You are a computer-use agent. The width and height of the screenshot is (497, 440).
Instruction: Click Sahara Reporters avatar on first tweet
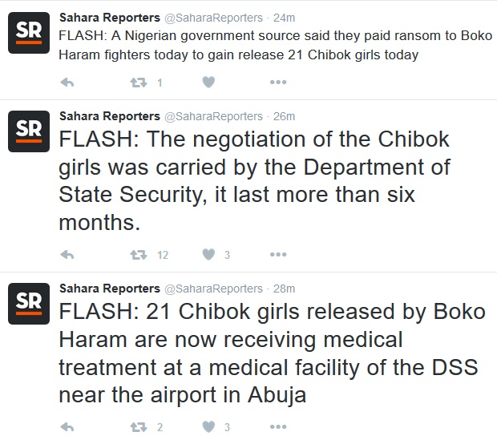[x=27, y=34]
